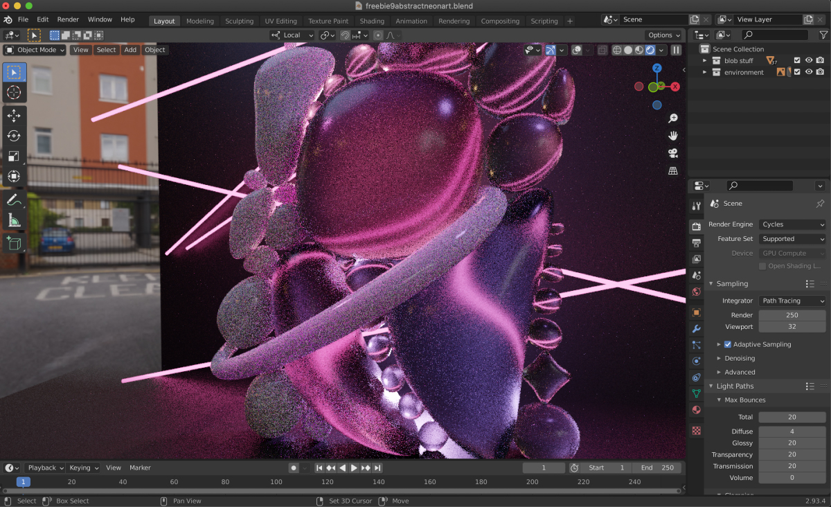Switch to the Compositing workspace tab
The image size is (831, 507).
coord(500,21)
